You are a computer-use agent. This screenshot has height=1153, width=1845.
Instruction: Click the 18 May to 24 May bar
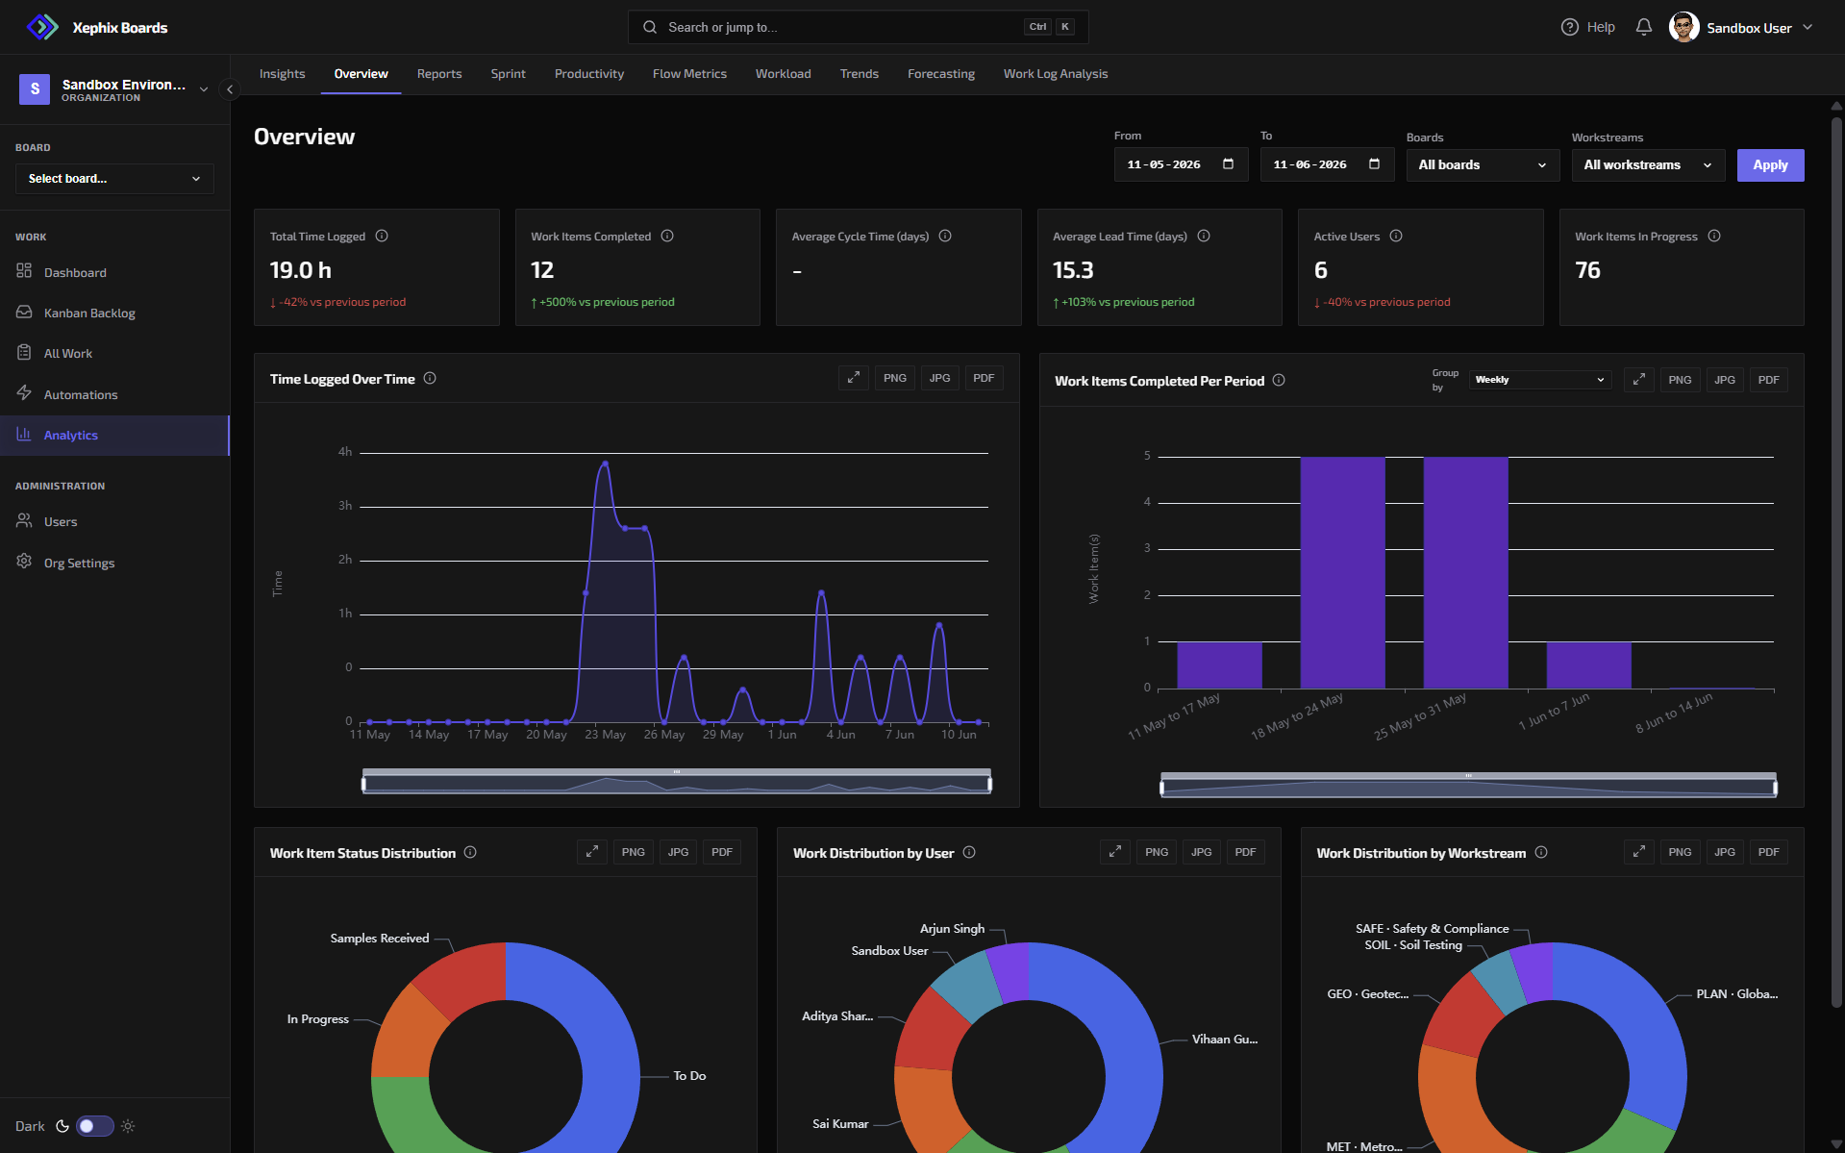[1342, 572]
